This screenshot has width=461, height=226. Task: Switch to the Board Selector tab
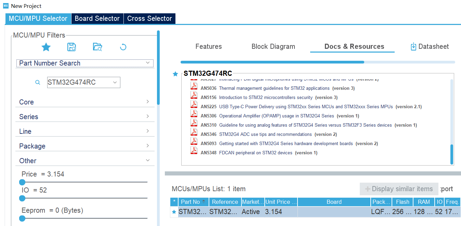(x=97, y=18)
